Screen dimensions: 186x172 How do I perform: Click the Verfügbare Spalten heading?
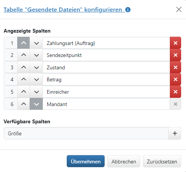click(x=27, y=121)
